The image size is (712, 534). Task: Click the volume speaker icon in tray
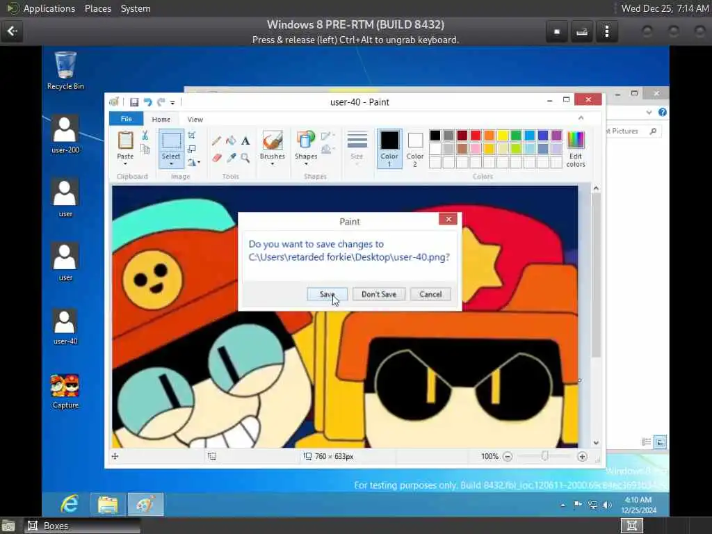(x=607, y=505)
